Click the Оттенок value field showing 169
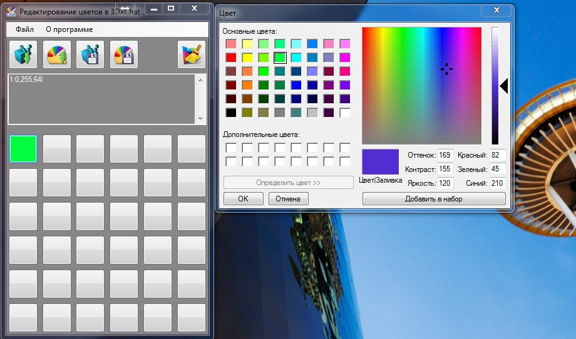Viewport: 576px width, 339px height. pyautogui.click(x=445, y=155)
